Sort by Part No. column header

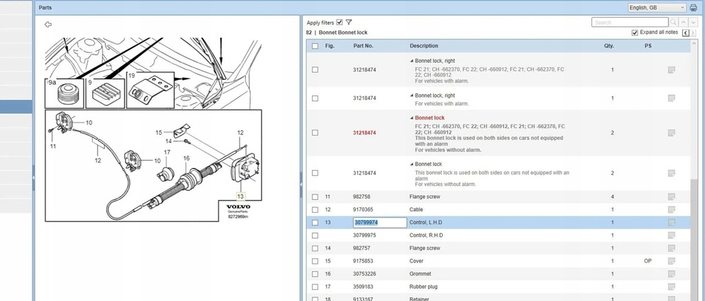tap(363, 46)
